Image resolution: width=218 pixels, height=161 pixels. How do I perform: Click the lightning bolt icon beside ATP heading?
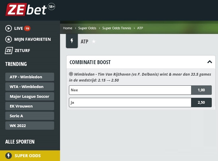tap(72, 41)
